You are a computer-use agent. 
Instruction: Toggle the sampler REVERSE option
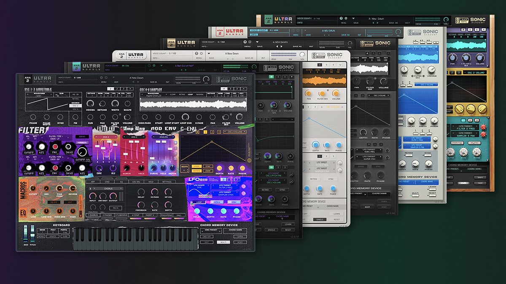pos(200,95)
